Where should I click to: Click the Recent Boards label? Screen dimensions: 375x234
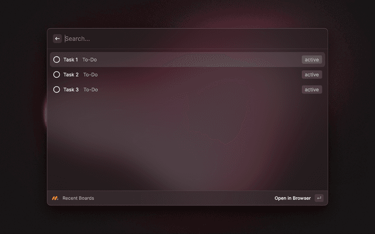(x=78, y=198)
